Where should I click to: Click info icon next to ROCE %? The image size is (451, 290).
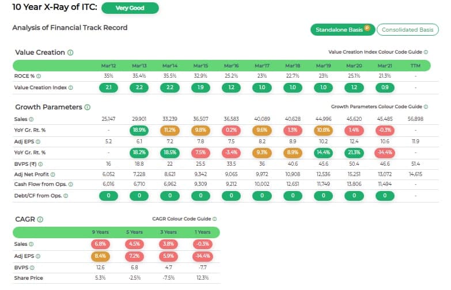(39, 76)
